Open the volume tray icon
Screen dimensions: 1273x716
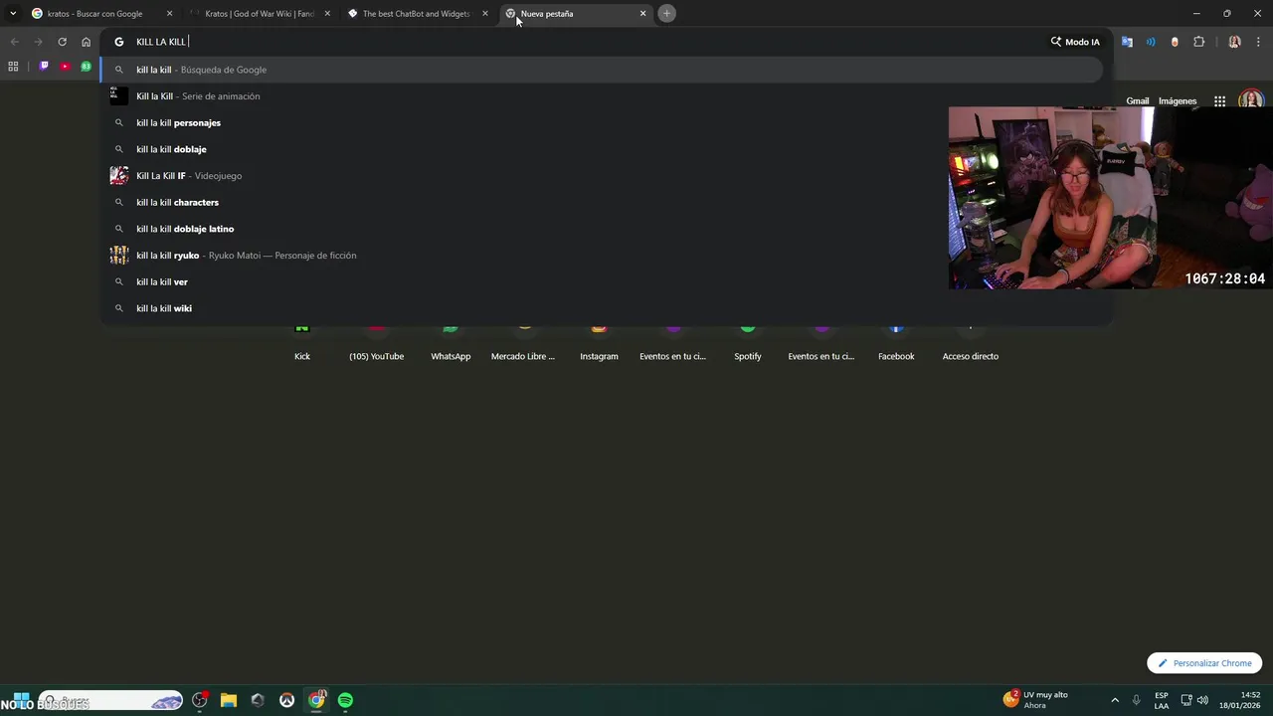[1202, 700]
